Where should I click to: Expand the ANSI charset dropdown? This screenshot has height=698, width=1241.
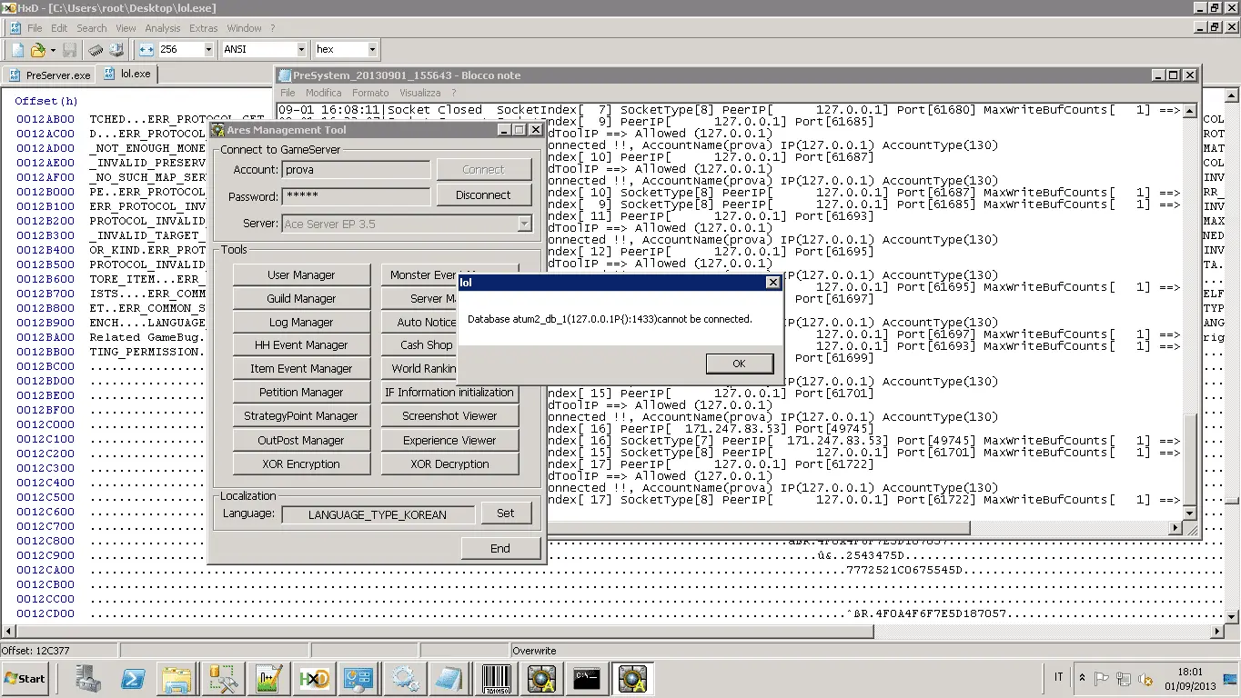tap(301, 49)
